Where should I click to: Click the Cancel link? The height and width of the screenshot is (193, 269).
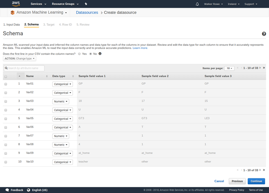point(219,181)
